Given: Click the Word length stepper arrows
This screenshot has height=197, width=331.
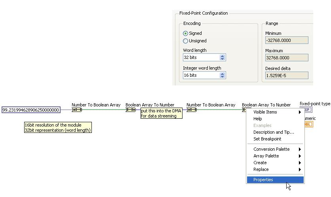Looking at the screenshot, I should [222, 57].
